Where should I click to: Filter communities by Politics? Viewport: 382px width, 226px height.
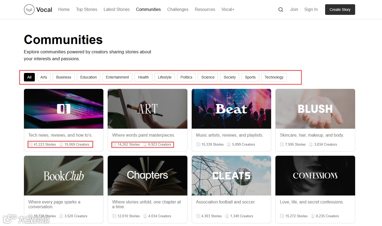[186, 77]
